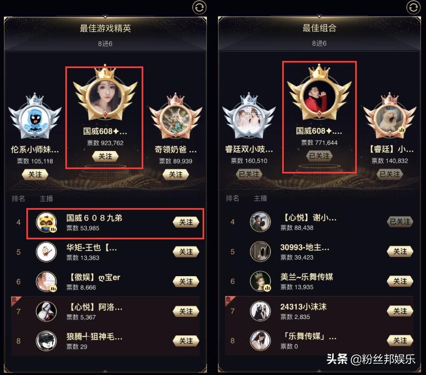Follow 美兰~乐舞传媒 in rank 6
The width and height of the screenshot is (426, 375).
click(x=400, y=281)
